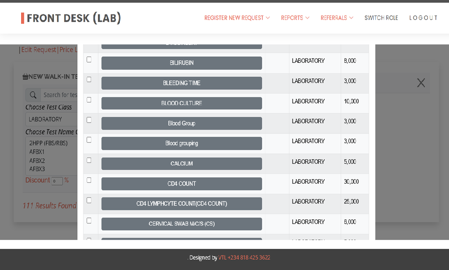
Task: Select the CALCIUM checkbox
Action: tap(89, 160)
